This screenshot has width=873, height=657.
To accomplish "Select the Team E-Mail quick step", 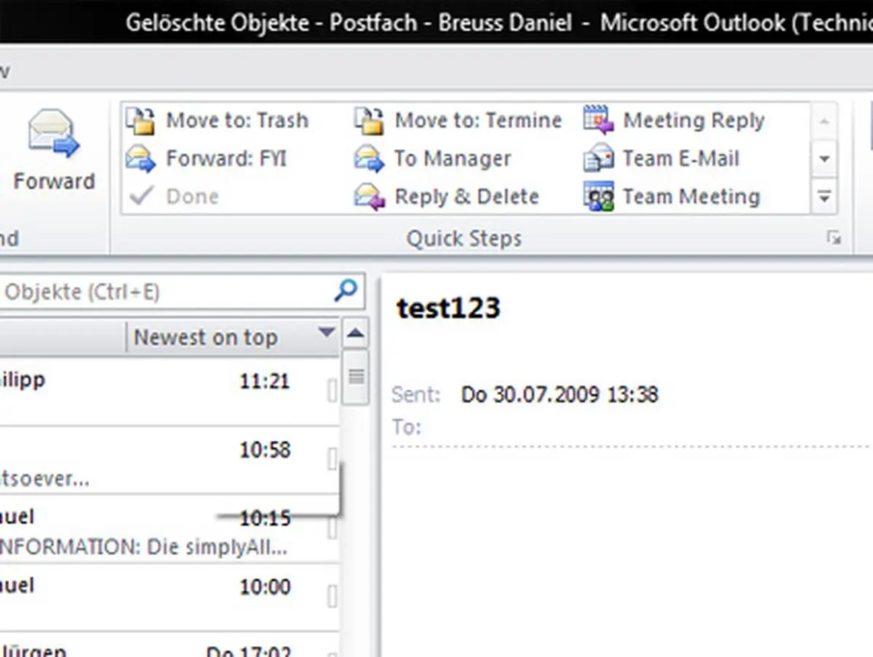I will [x=681, y=158].
